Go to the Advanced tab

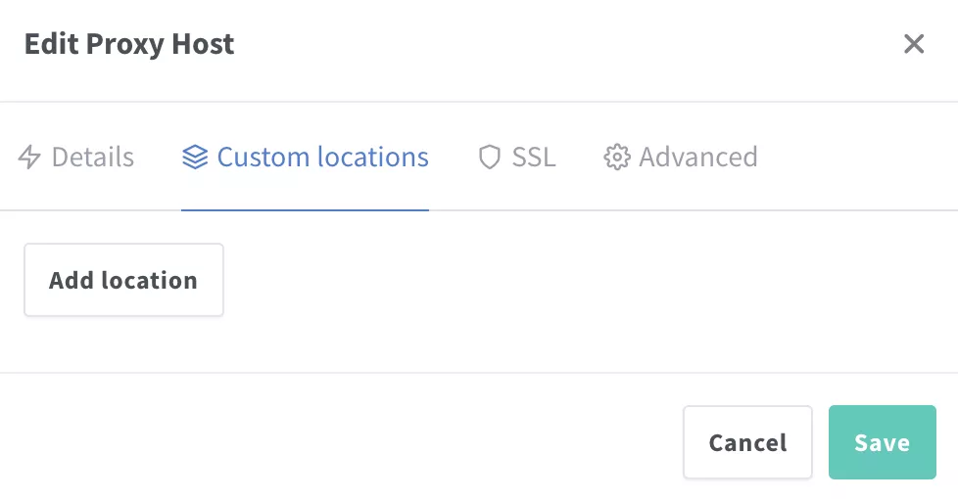pyautogui.click(x=697, y=158)
